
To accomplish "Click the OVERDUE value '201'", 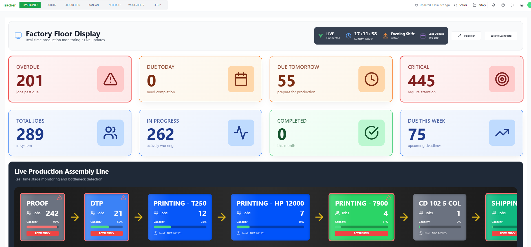I will [x=30, y=81].
